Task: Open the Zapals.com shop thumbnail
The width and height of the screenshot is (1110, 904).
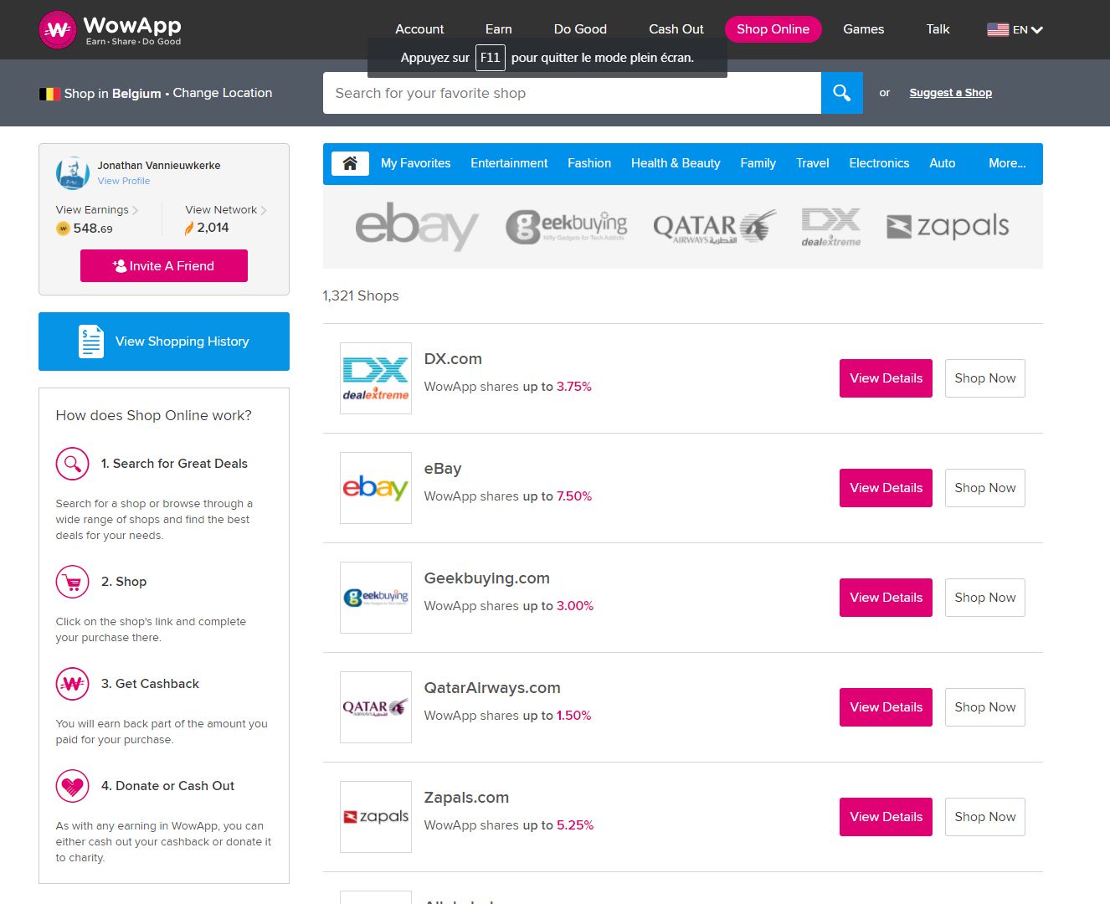Action: click(376, 817)
